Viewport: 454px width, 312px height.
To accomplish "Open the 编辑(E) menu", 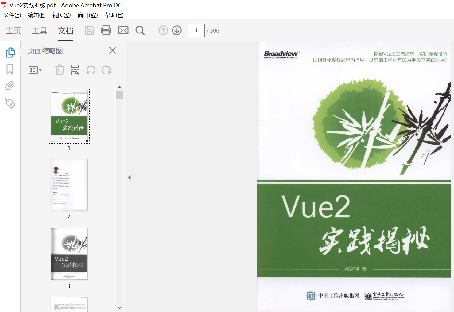I will pyautogui.click(x=37, y=15).
